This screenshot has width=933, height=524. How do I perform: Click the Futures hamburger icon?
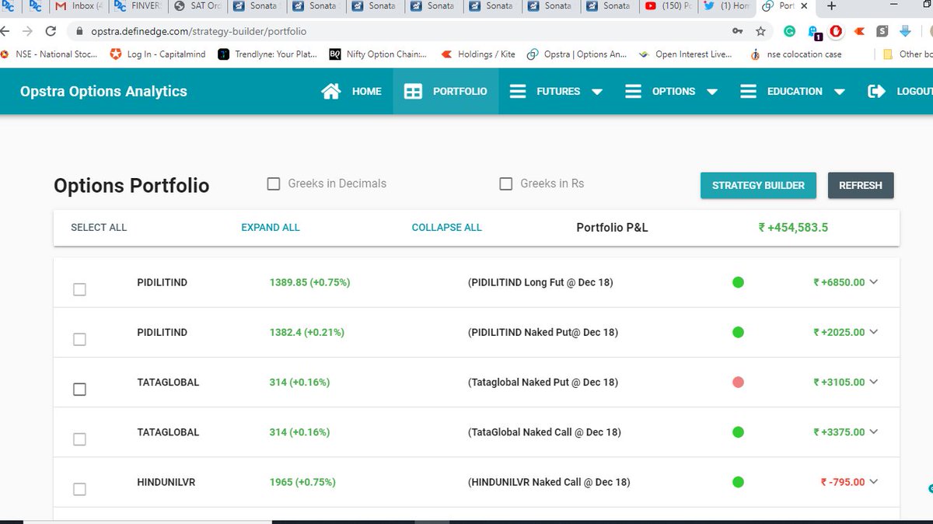coord(517,91)
